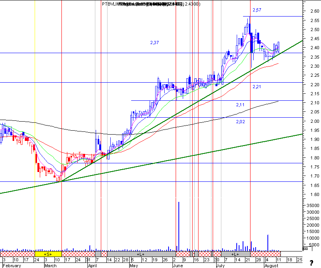Click the 1.80 price axis value
This screenshot has height=268, width=321.
click(x=315, y=158)
